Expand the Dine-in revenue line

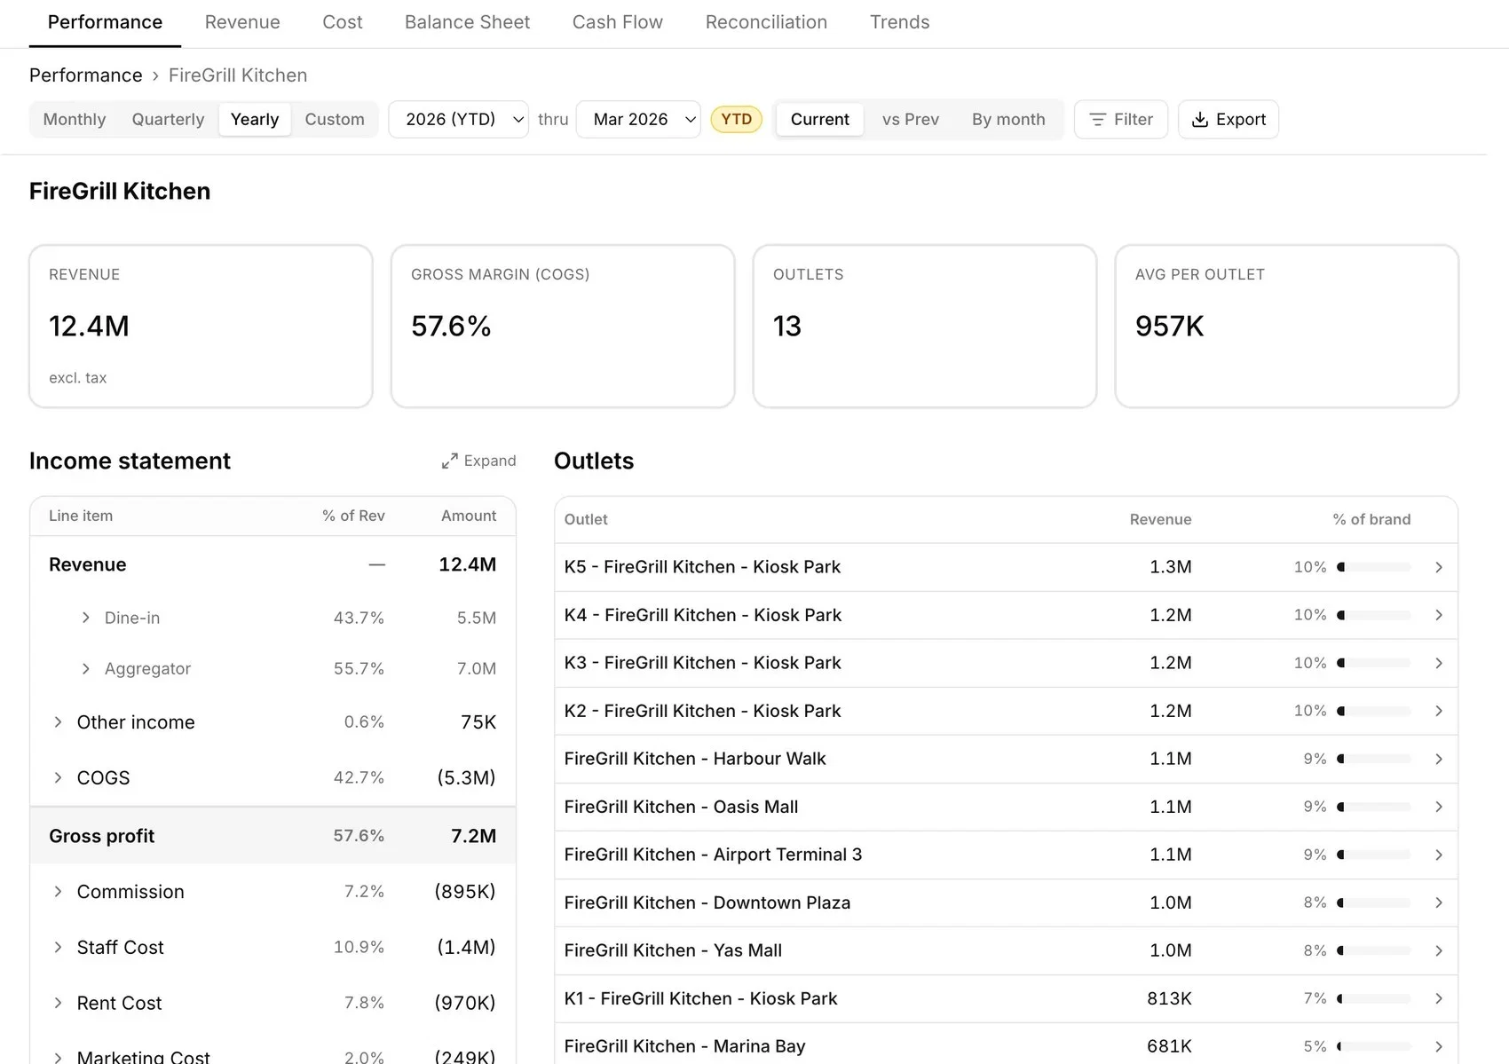pos(85,618)
